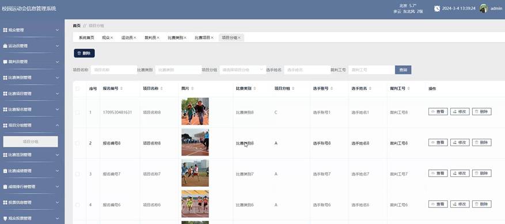Click 删除 for row 3
505x224 pixels.
click(482, 173)
